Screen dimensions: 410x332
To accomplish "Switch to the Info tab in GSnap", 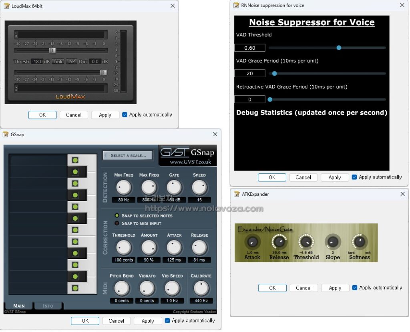I will click(x=48, y=306).
